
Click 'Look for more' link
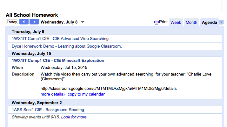pos(74,117)
